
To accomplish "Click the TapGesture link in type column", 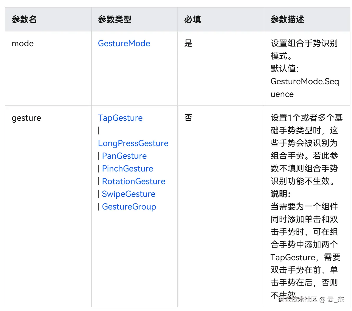I will point(120,118).
